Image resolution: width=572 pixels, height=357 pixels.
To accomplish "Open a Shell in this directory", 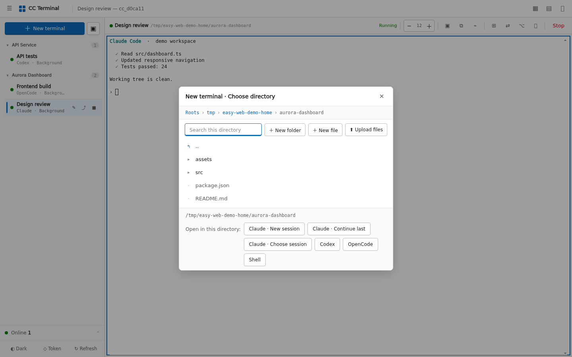I will tap(255, 260).
